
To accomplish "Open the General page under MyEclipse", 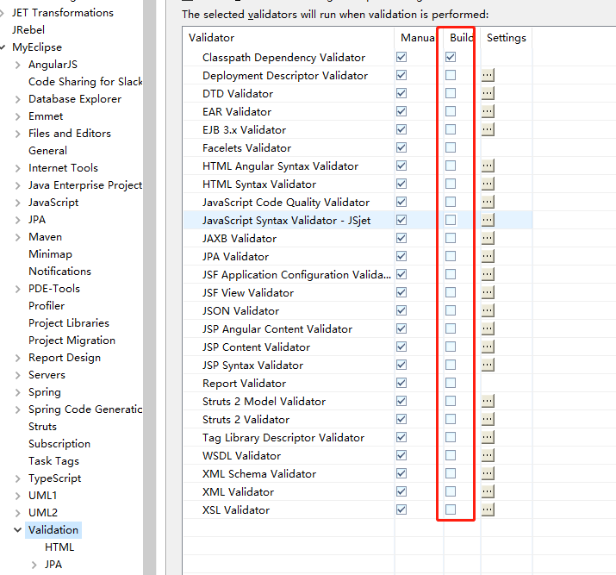I will (x=47, y=151).
